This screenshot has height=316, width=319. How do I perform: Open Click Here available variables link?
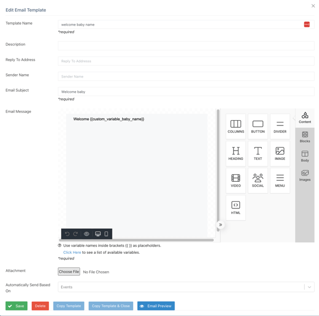point(72,252)
